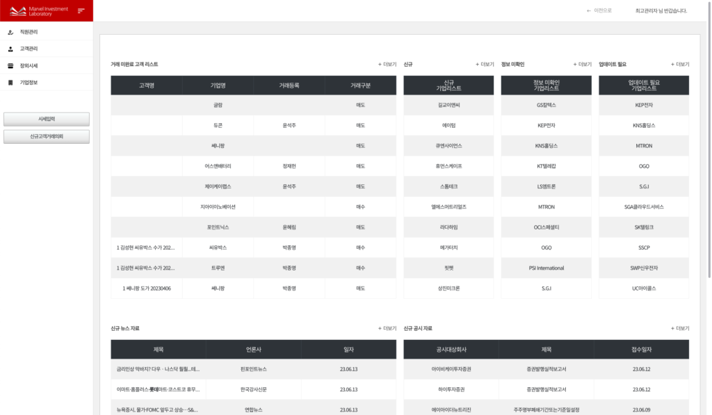Expand 더보기 for 업데이트 필요 list

[679, 64]
